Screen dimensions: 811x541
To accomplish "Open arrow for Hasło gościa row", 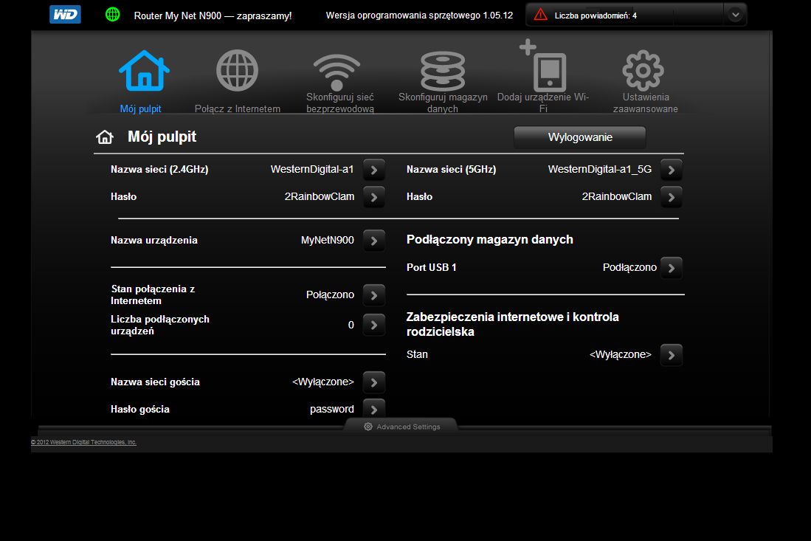I will (374, 409).
